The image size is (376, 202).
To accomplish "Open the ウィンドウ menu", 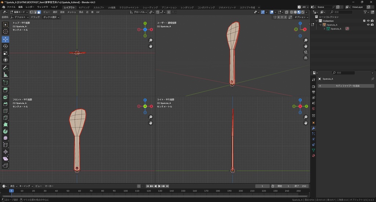I will (43, 7).
